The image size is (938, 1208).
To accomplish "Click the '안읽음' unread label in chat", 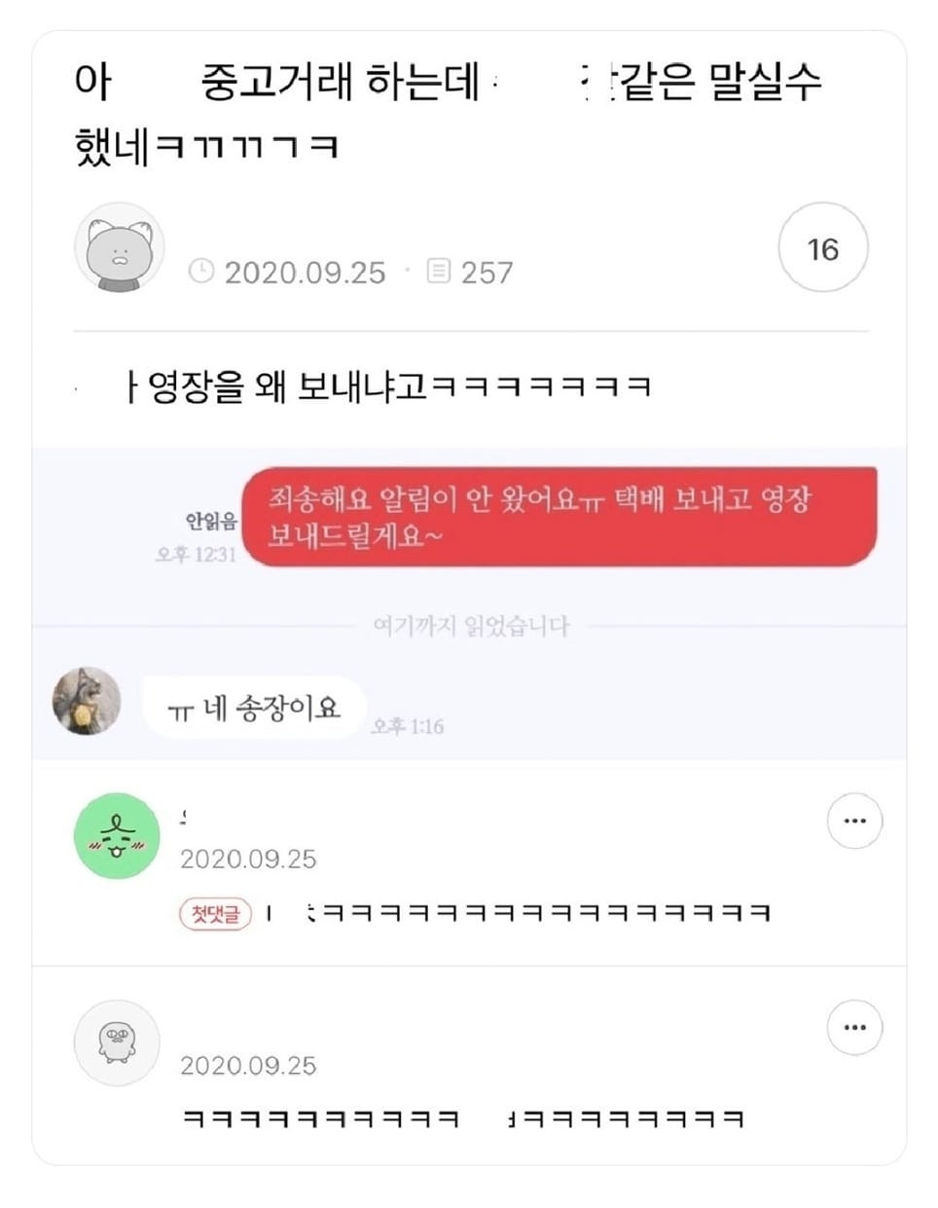I will click(x=211, y=522).
